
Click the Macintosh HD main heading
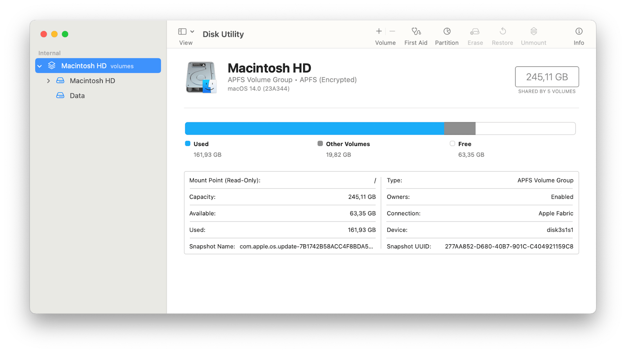[x=269, y=68]
